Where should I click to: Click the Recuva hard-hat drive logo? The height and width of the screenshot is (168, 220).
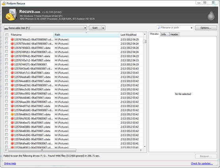tap(11, 15)
